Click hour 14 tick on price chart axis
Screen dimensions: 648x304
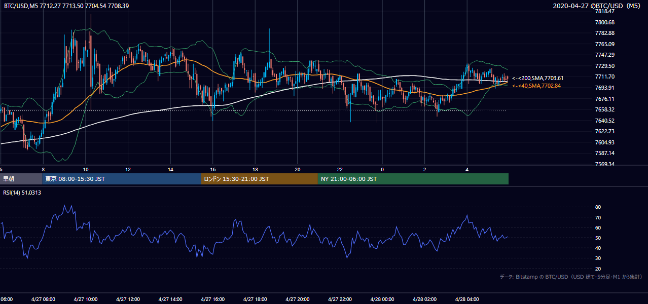(171, 170)
